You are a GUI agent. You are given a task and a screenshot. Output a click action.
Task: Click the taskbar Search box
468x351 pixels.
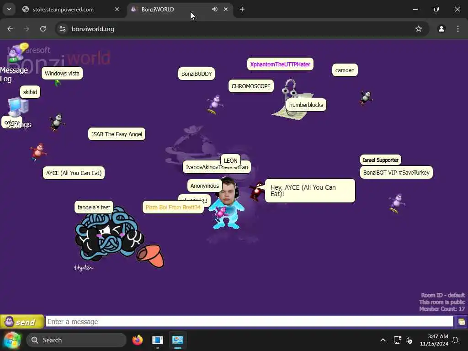[76, 340]
